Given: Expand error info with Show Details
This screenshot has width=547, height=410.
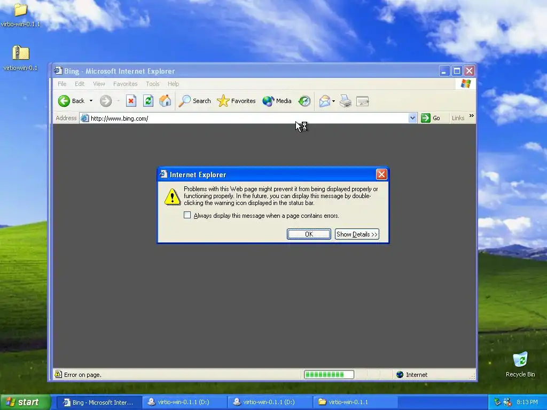Looking at the screenshot, I should tap(357, 234).
